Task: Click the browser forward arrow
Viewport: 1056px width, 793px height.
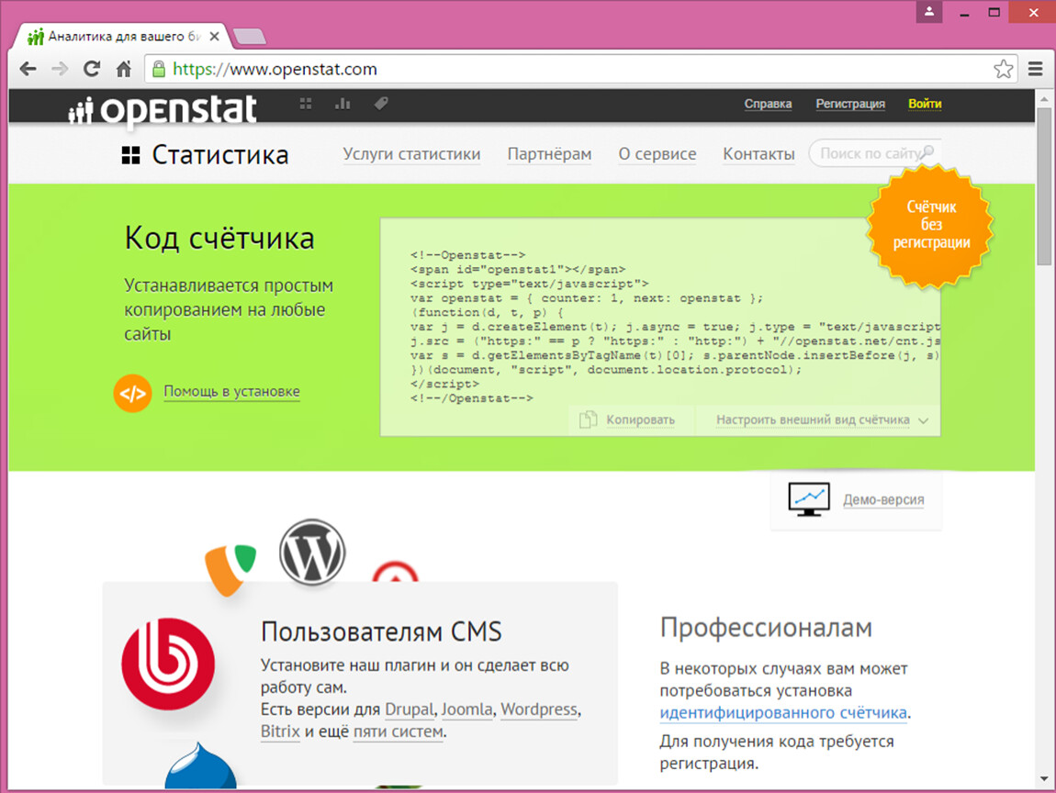Action: pyautogui.click(x=60, y=69)
